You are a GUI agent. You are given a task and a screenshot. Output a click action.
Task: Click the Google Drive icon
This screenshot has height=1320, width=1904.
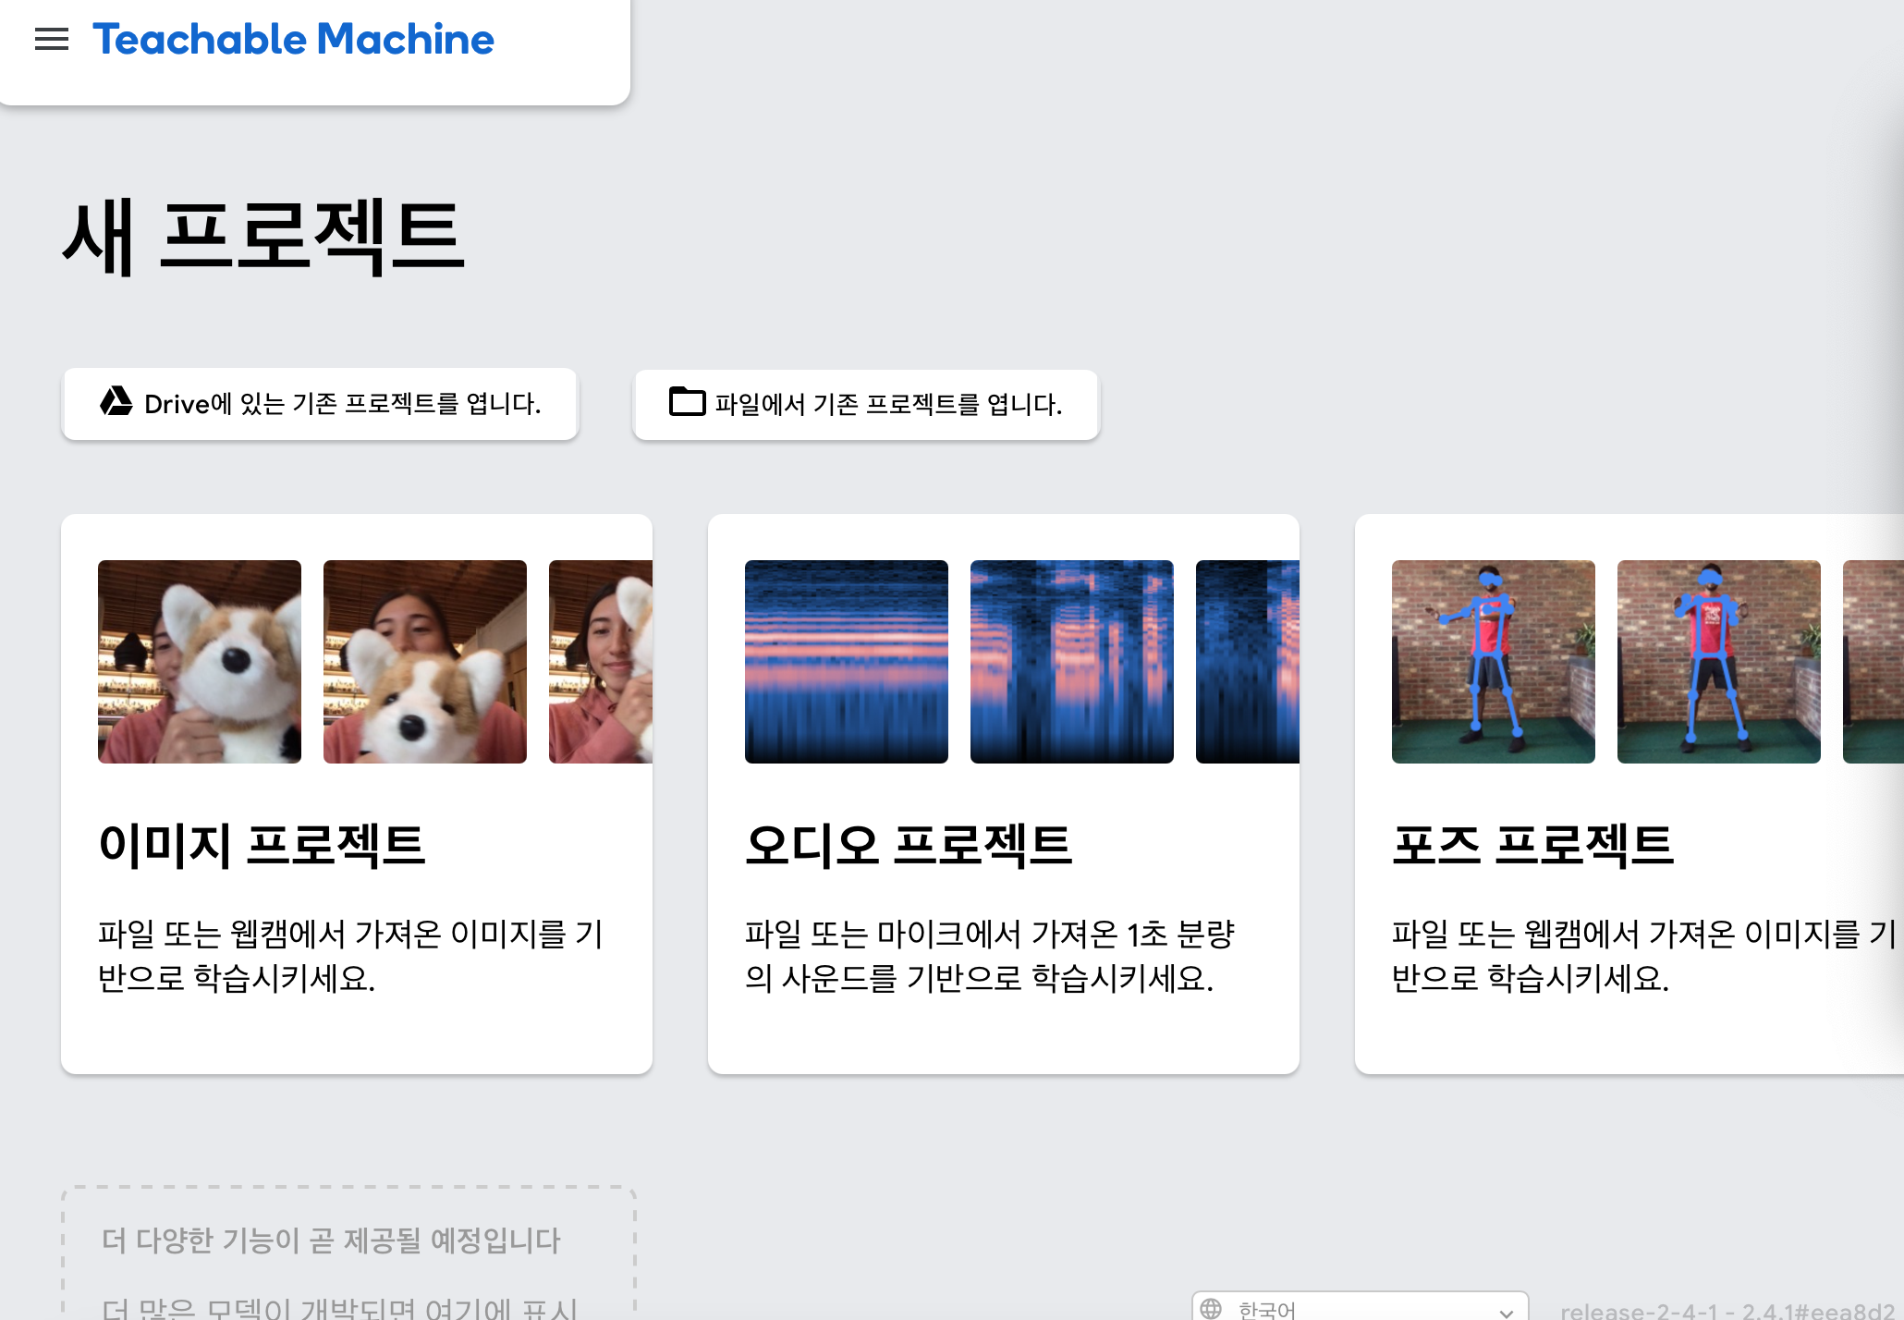(116, 402)
